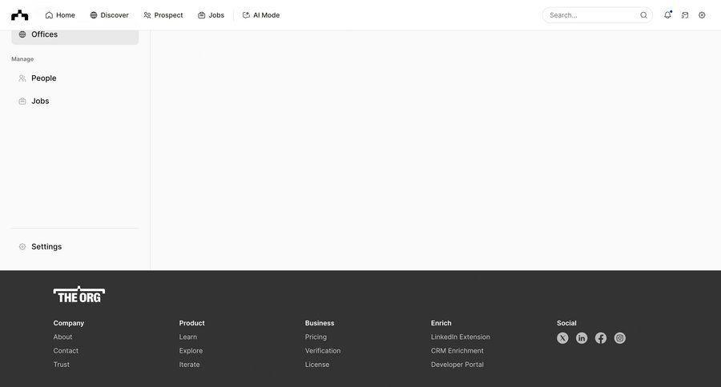Image resolution: width=721 pixels, height=387 pixels.
Task: Open The Org's LinkedIn social icon
Action: (582, 338)
